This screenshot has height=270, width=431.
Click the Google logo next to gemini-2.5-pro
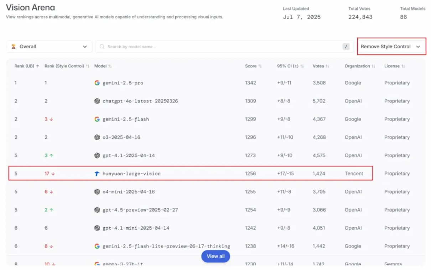point(97,83)
